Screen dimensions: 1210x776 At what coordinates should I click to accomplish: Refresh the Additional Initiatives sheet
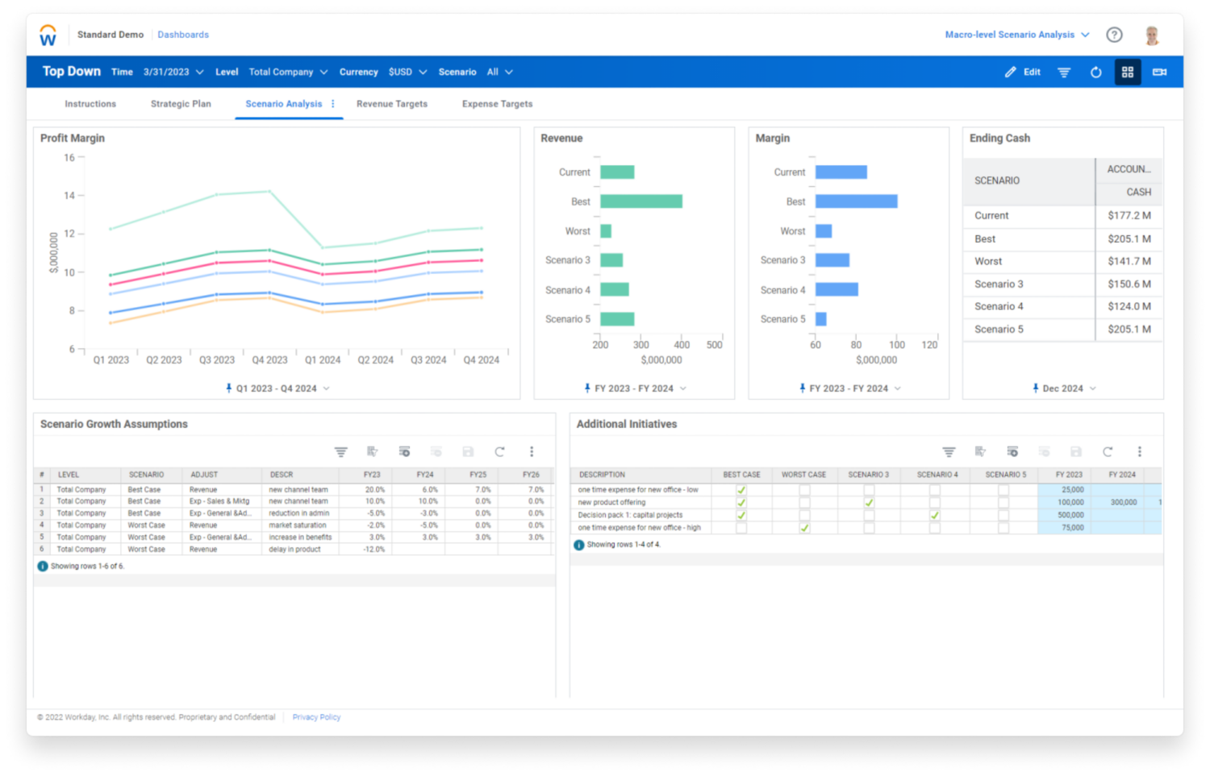(1108, 452)
